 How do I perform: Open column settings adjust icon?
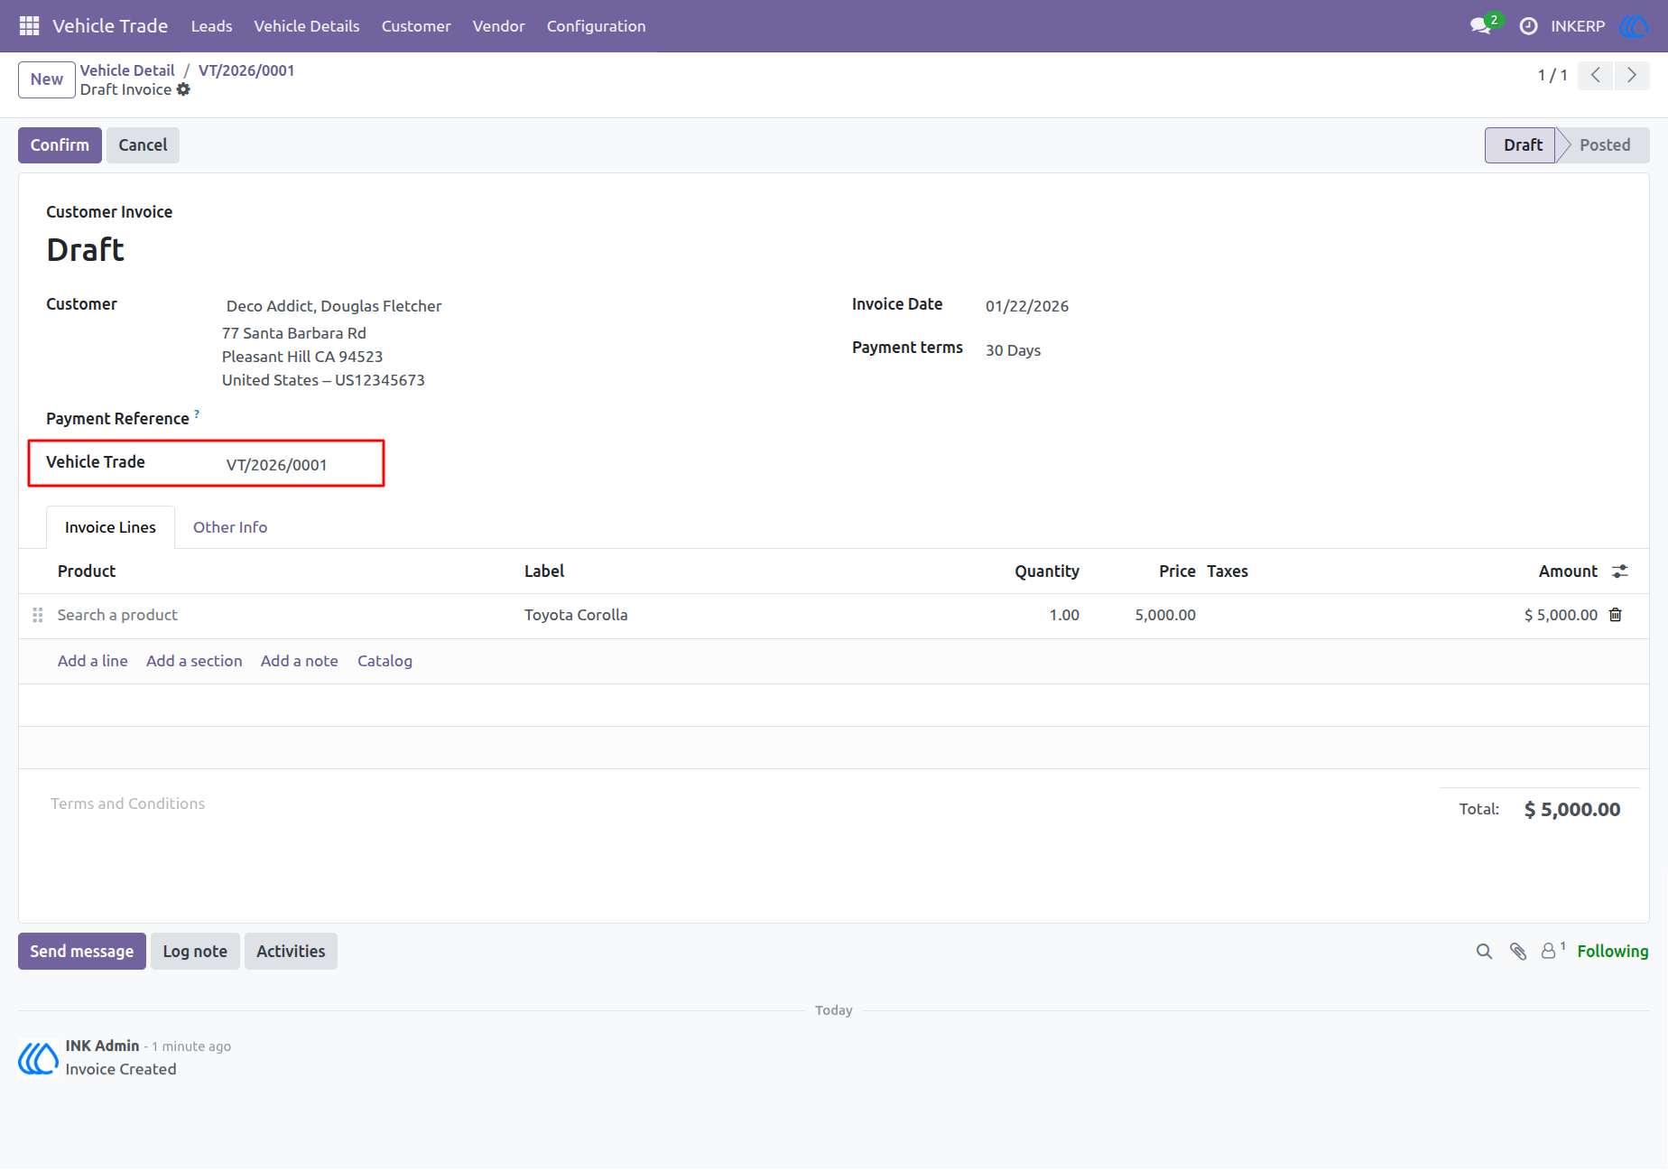(1620, 572)
